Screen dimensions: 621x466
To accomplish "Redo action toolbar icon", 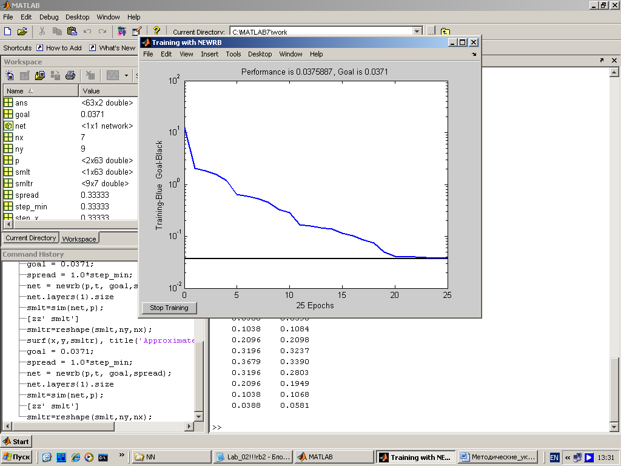I will [102, 32].
